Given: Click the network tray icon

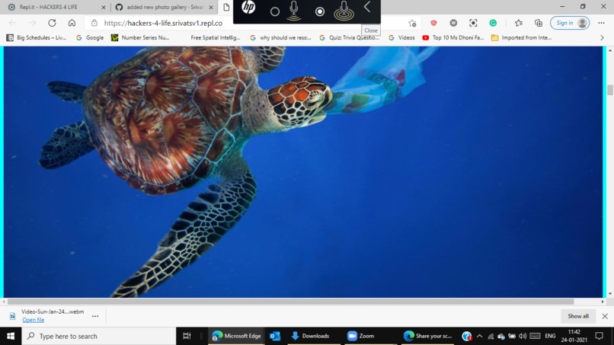Looking at the screenshot, I should 491,336.
